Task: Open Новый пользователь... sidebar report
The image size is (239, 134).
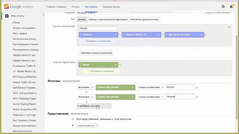Action: tap(25, 126)
